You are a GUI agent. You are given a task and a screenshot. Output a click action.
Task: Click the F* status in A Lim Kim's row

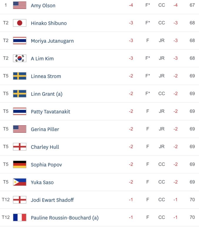tap(148, 58)
